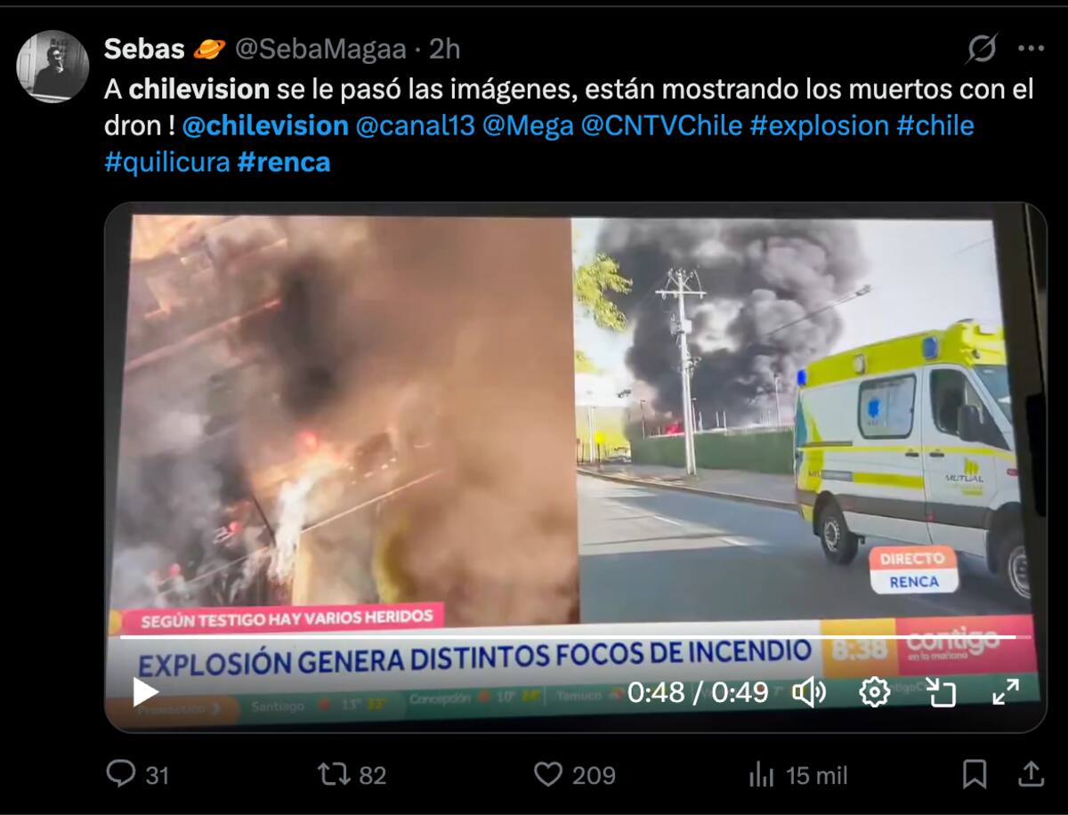Bookmark this tweet

pyautogui.click(x=975, y=774)
